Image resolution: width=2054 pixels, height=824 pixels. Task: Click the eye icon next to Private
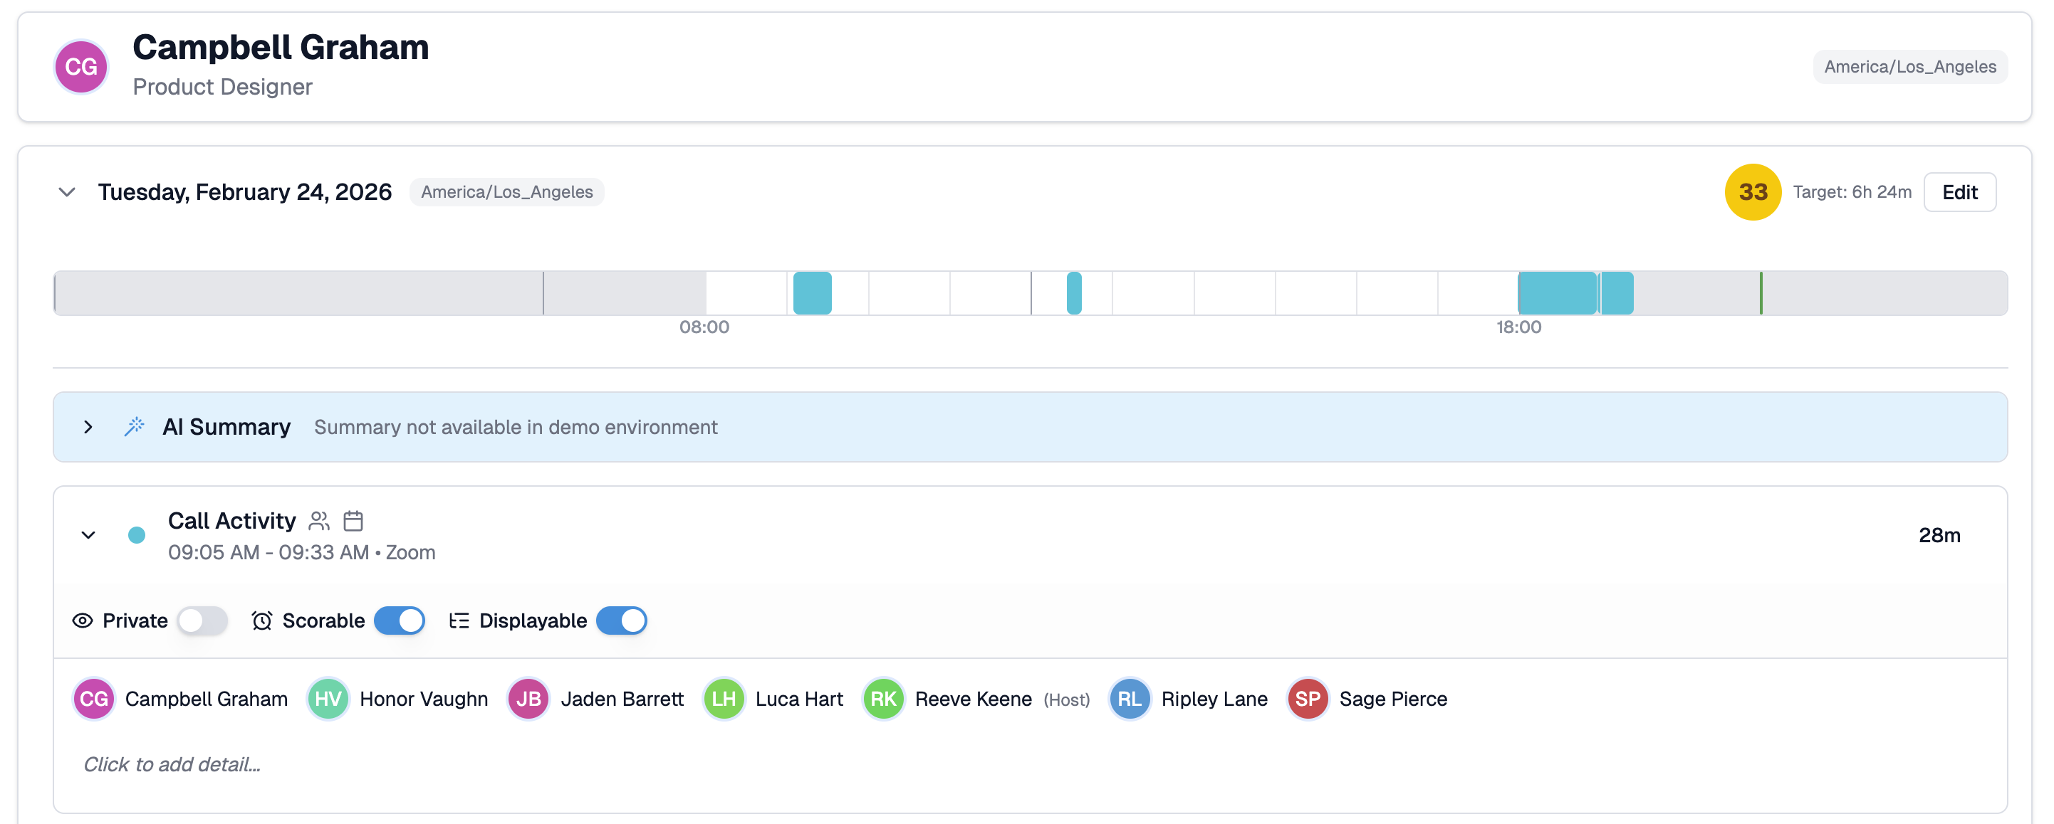tap(83, 620)
